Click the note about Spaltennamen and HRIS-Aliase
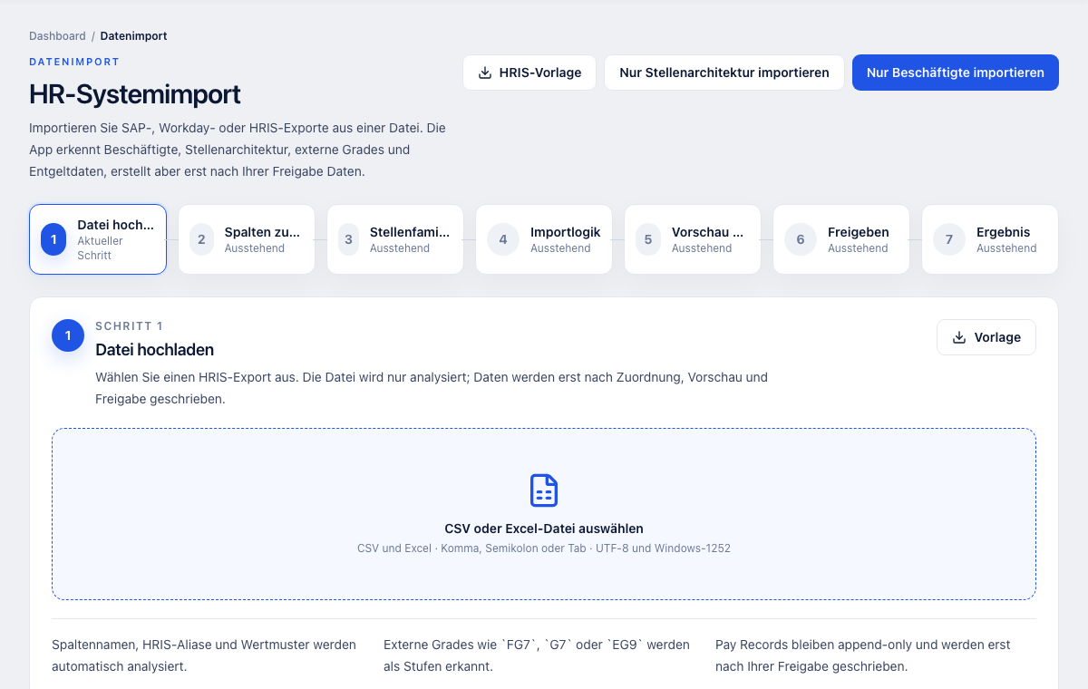Image resolution: width=1088 pixels, height=689 pixels. point(204,655)
